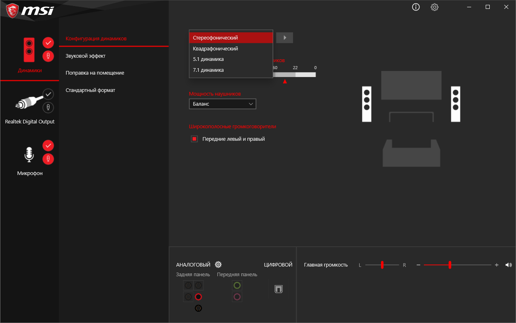516x323 pixels.
Task: Click the pink front panel jack
Action: coord(237,297)
